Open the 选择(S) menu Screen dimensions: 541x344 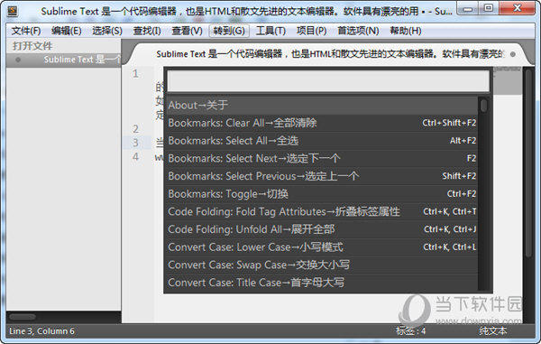107,31
